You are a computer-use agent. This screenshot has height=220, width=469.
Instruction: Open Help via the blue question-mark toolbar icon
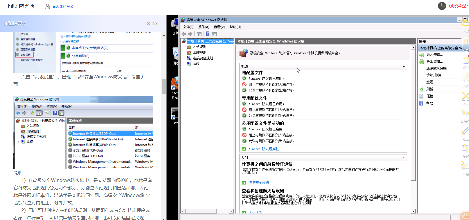(x=208, y=34)
